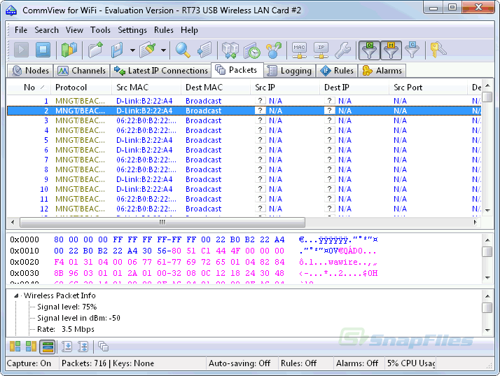This screenshot has height=376, width=500.
Task: Sort by the Src Port column header
Action: click(428, 88)
